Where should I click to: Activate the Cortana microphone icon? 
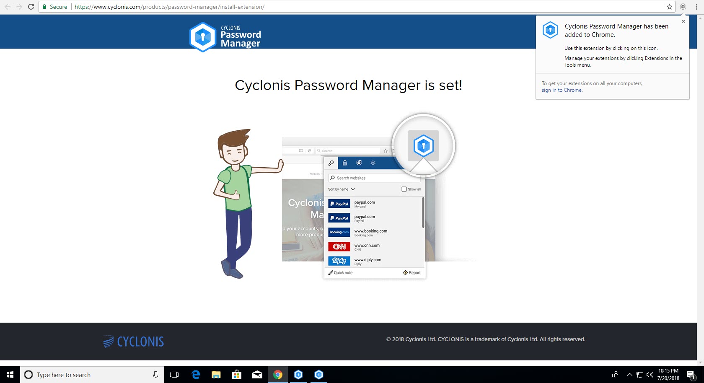(155, 375)
